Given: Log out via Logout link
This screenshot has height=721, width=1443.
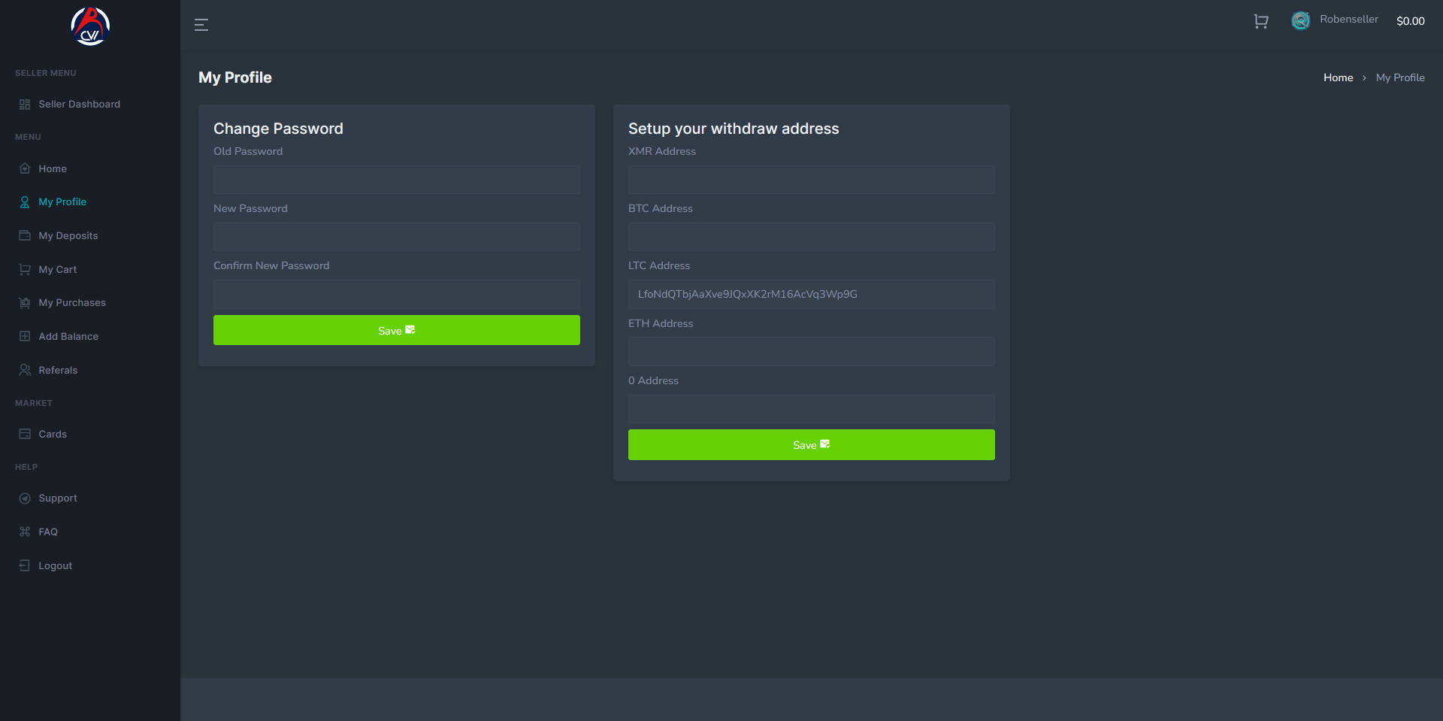Looking at the screenshot, I should (x=56, y=565).
